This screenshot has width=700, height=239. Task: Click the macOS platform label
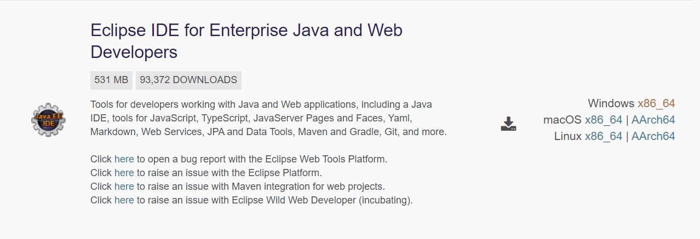click(x=562, y=120)
